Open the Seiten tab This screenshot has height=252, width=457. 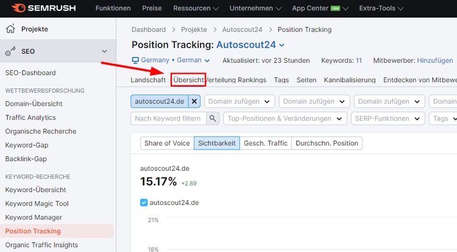click(306, 80)
